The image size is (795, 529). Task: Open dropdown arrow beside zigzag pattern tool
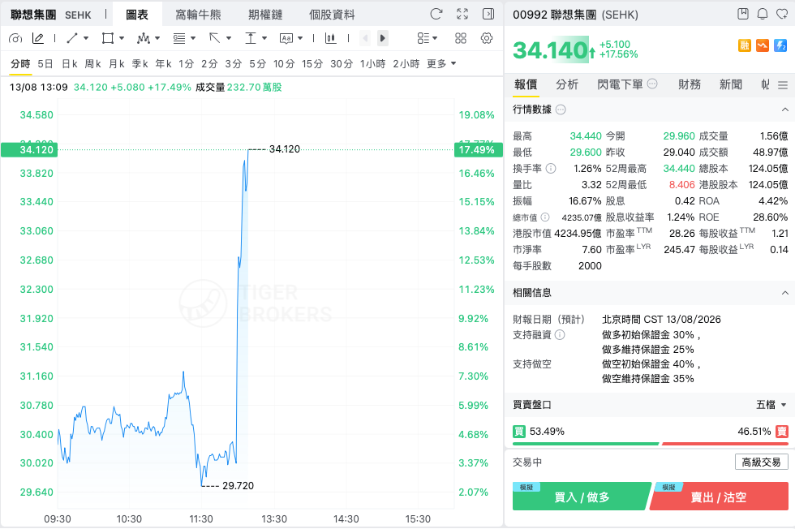pos(157,38)
